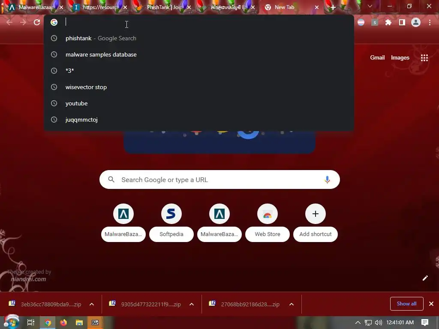Screen dimensions: 439x329
Task: Expand options for 9305d477322211f9 zip download
Action: [192, 304]
